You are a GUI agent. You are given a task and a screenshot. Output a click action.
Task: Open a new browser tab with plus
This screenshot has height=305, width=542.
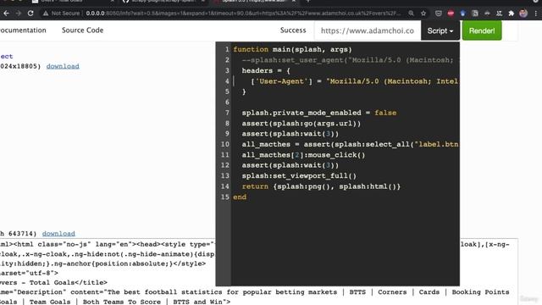tap(307, 1)
